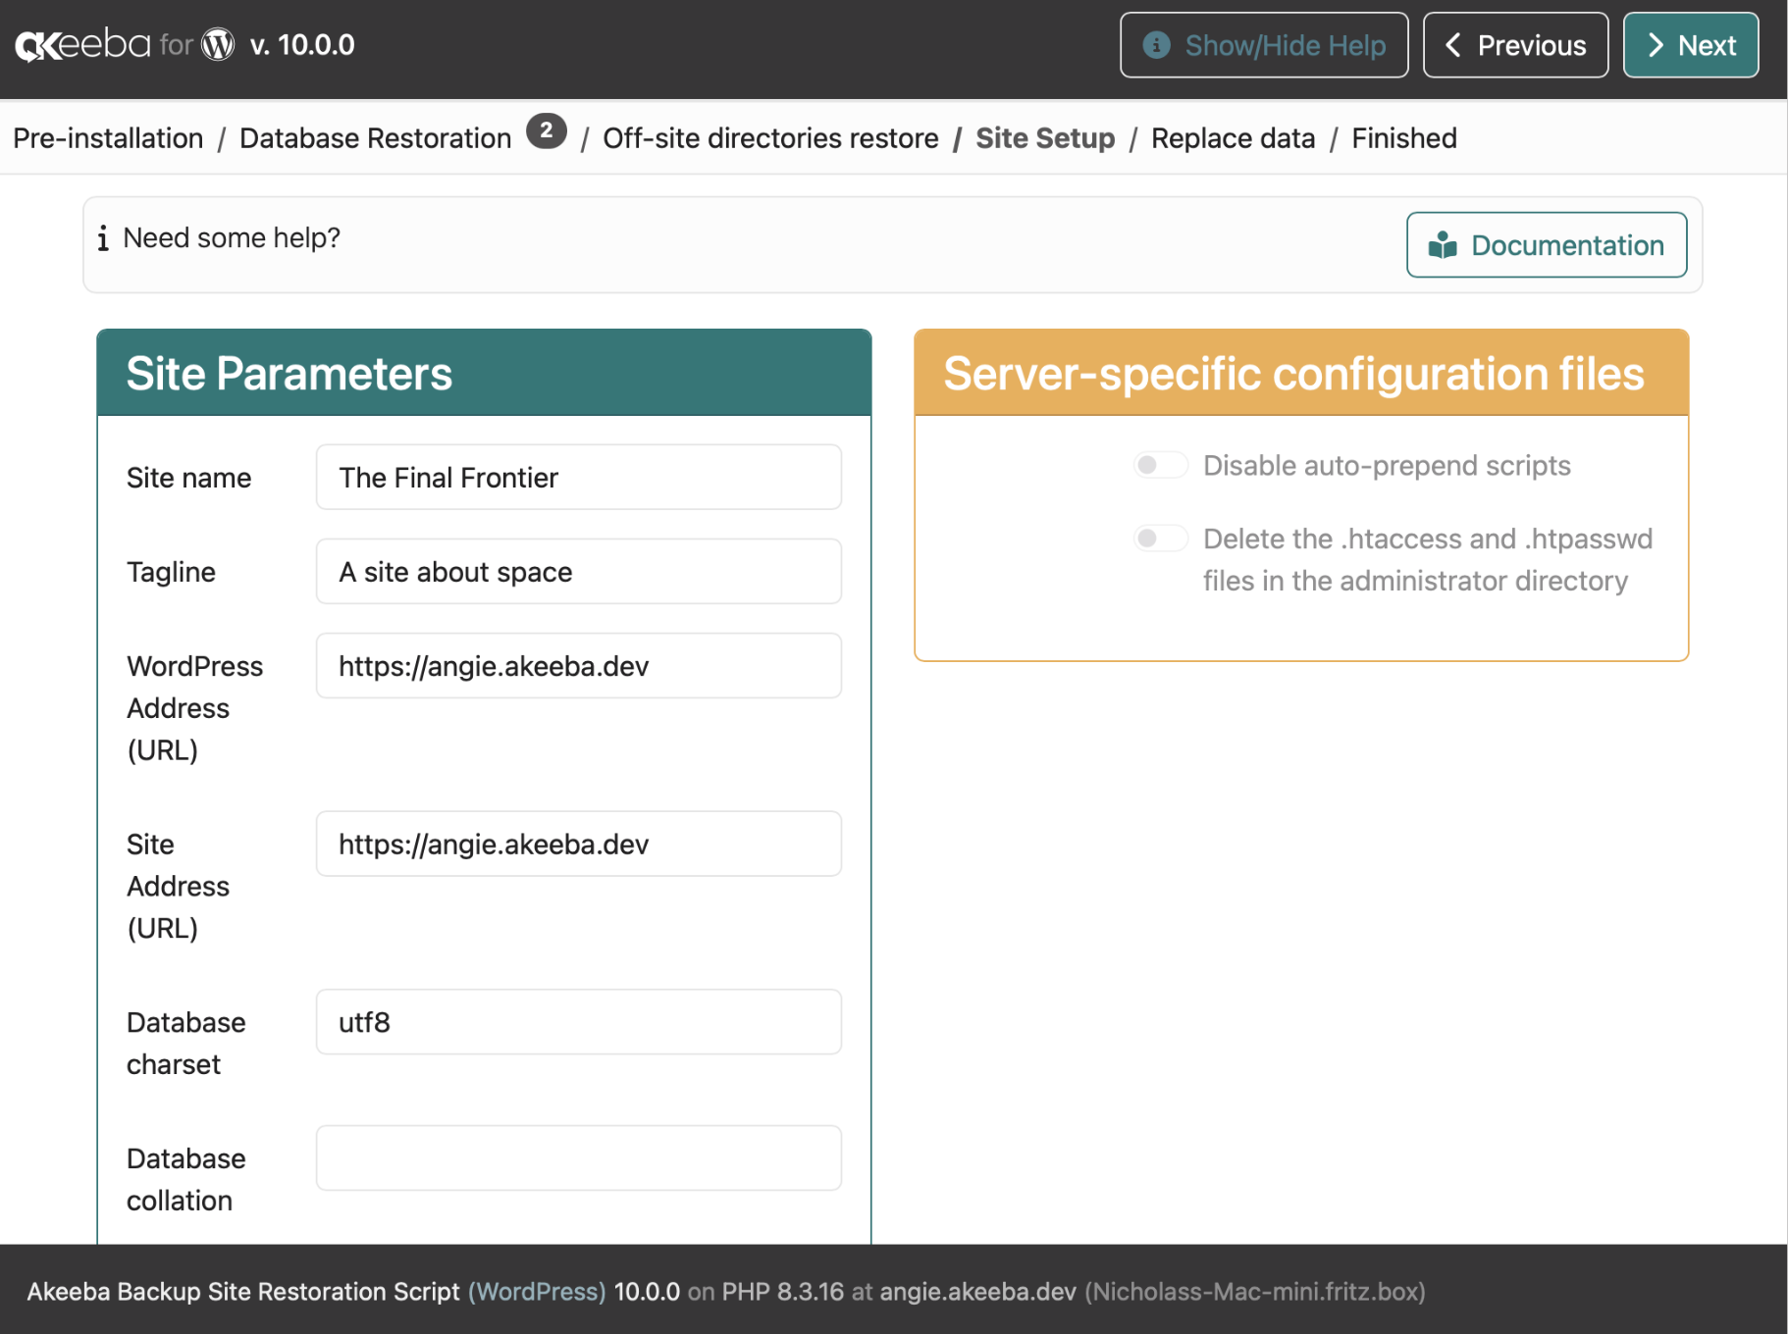Click the badge showing 2 on Database Restoration
This screenshot has width=1788, height=1334.
[x=547, y=130]
